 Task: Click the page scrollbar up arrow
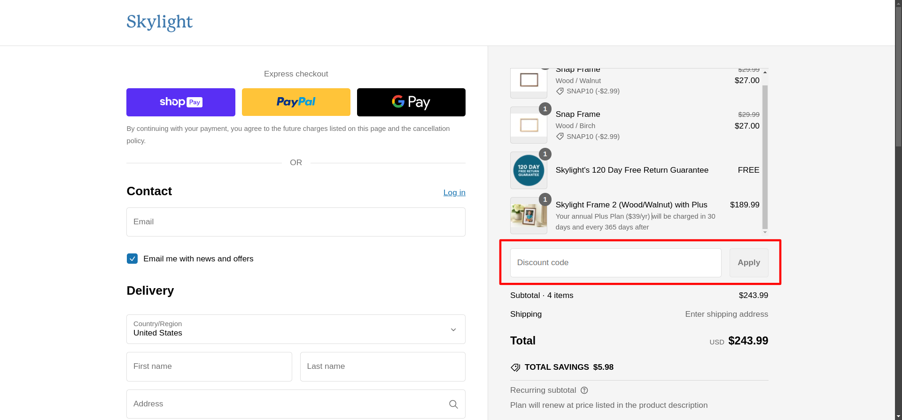tap(898, 3)
